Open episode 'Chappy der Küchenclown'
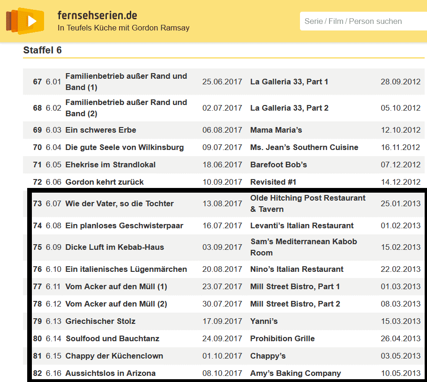 (114, 356)
